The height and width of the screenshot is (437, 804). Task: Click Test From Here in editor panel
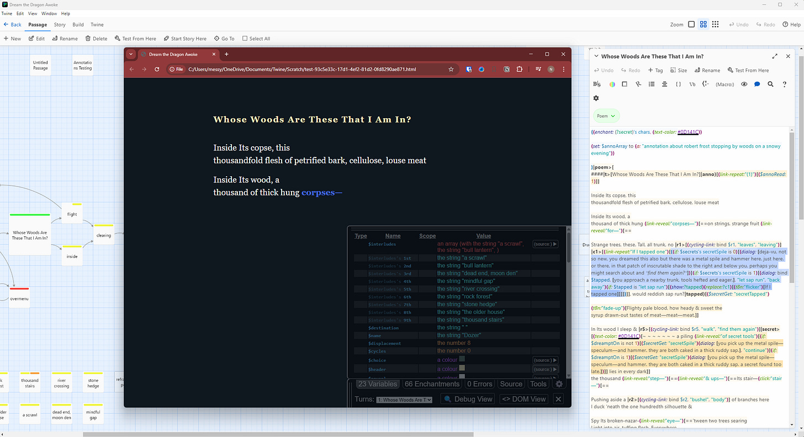click(748, 70)
